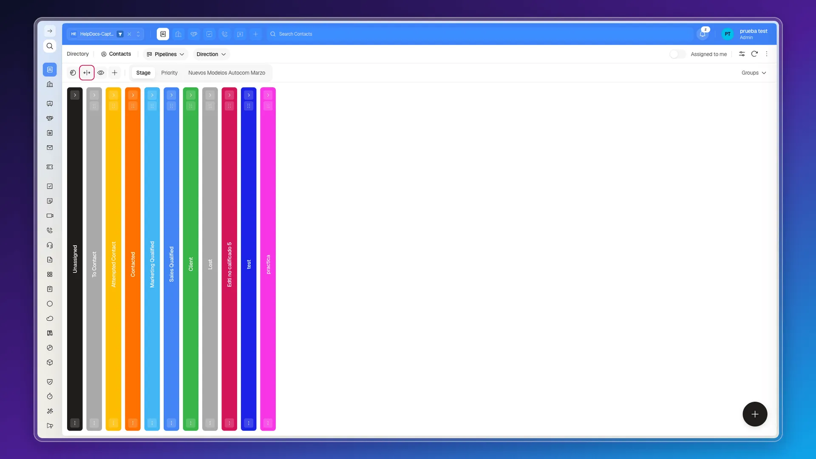Open the vertical three-dot options menu

767,54
